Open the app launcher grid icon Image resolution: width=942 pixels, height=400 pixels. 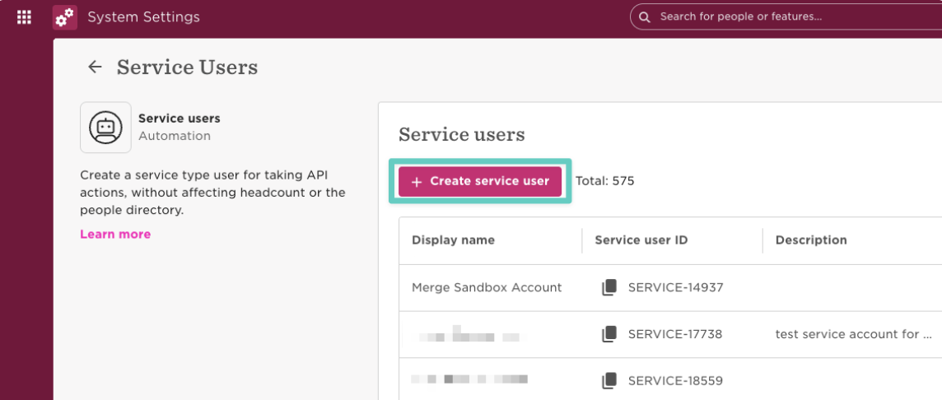click(x=24, y=16)
